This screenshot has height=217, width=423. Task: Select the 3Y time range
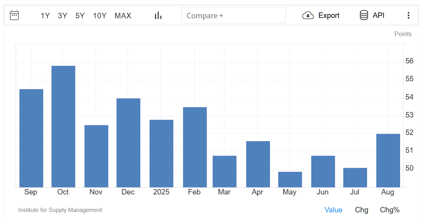pyautogui.click(x=62, y=16)
